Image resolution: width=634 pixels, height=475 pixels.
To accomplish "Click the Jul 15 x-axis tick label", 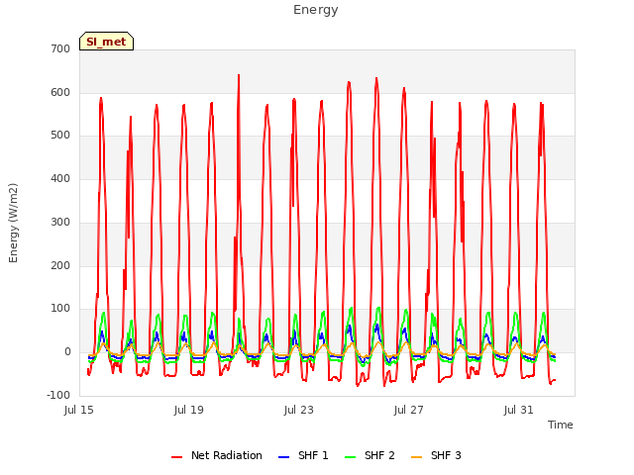I will coord(79,411).
